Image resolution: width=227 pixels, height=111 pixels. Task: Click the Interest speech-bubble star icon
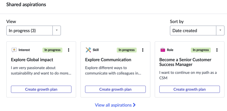pos(14,50)
